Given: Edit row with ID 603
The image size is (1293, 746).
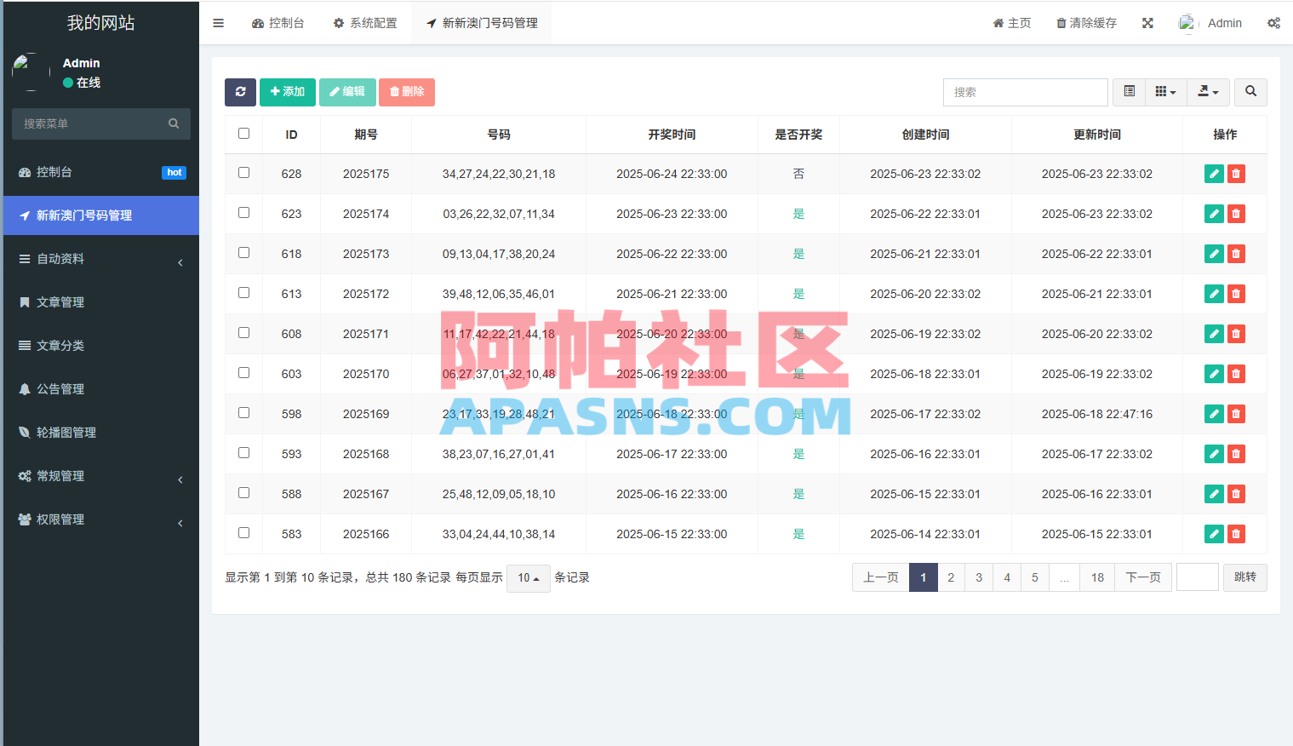Looking at the screenshot, I should 1214,374.
